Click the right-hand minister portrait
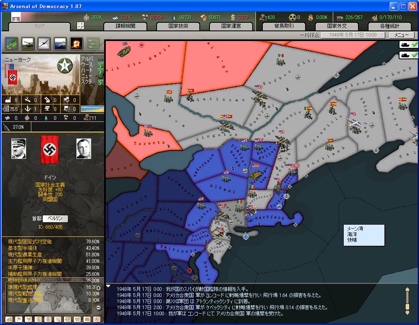 point(84,149)
